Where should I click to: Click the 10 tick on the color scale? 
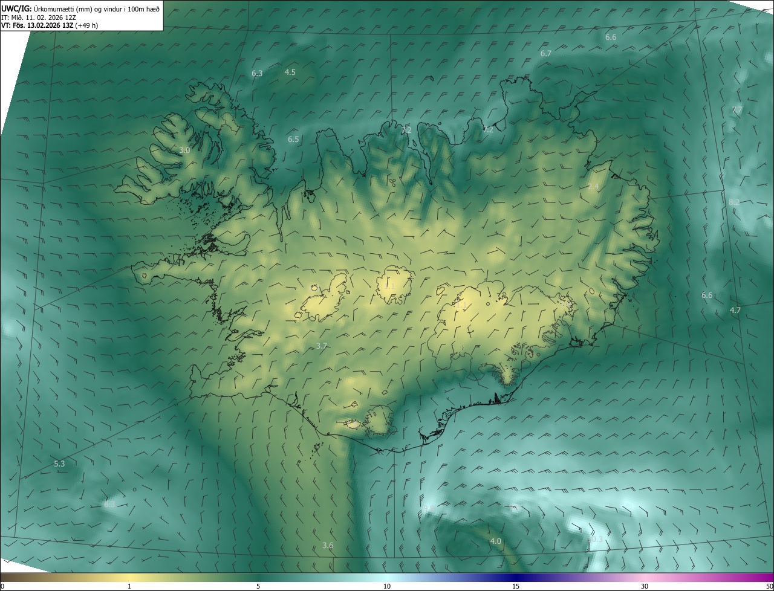[x=387, y=586]
